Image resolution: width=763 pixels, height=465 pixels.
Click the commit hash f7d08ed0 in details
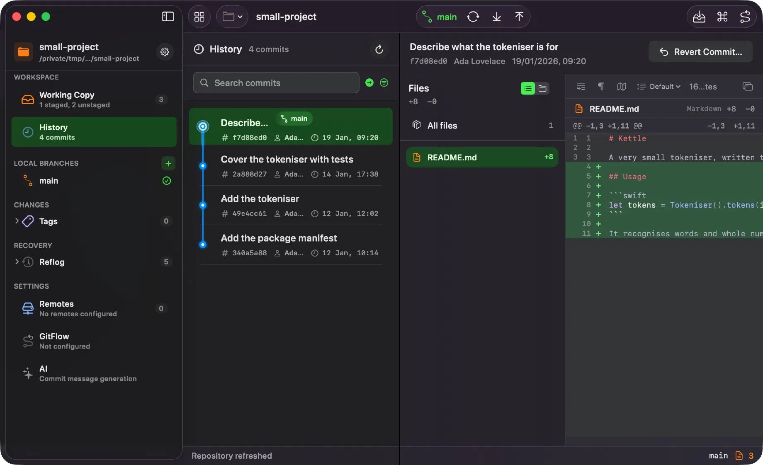(x=428, y=61)
